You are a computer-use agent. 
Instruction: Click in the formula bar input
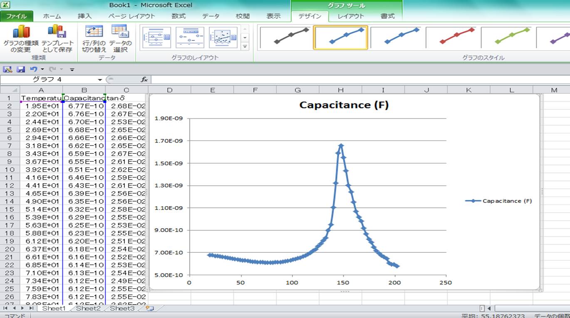(360, 79)
